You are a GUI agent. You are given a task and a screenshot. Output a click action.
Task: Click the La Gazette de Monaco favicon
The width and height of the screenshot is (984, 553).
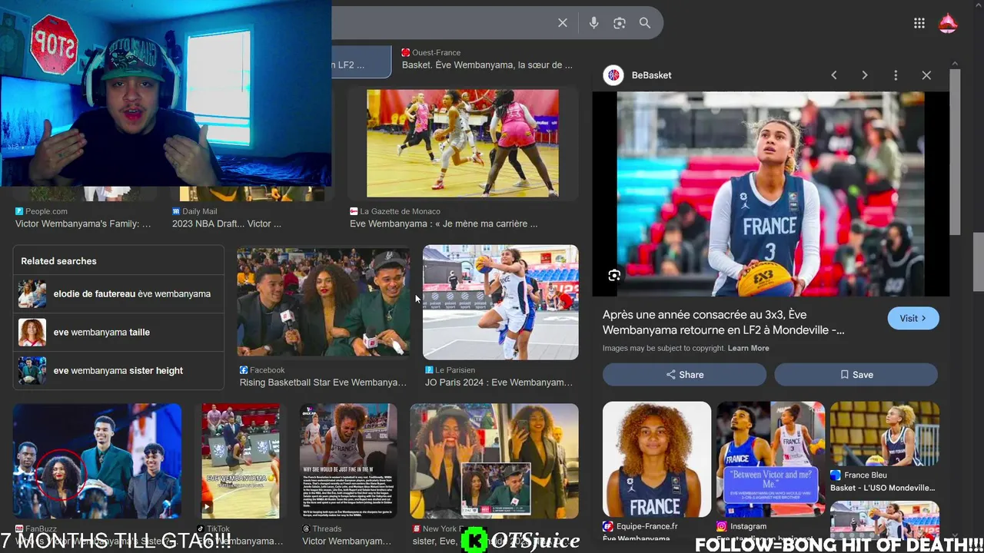354,211
